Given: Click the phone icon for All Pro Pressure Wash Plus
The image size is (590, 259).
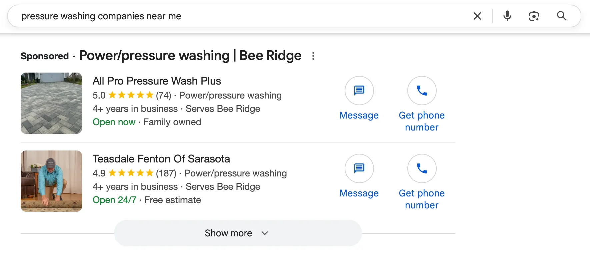Looking at the screenshot, I should 422,90.
